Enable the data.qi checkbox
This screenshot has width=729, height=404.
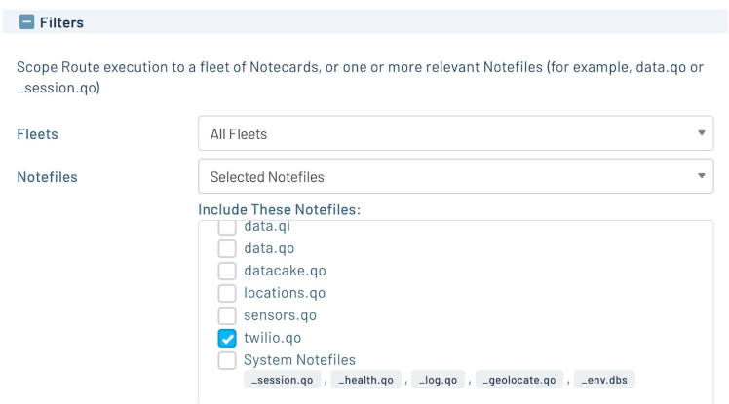tap(226, 227)
